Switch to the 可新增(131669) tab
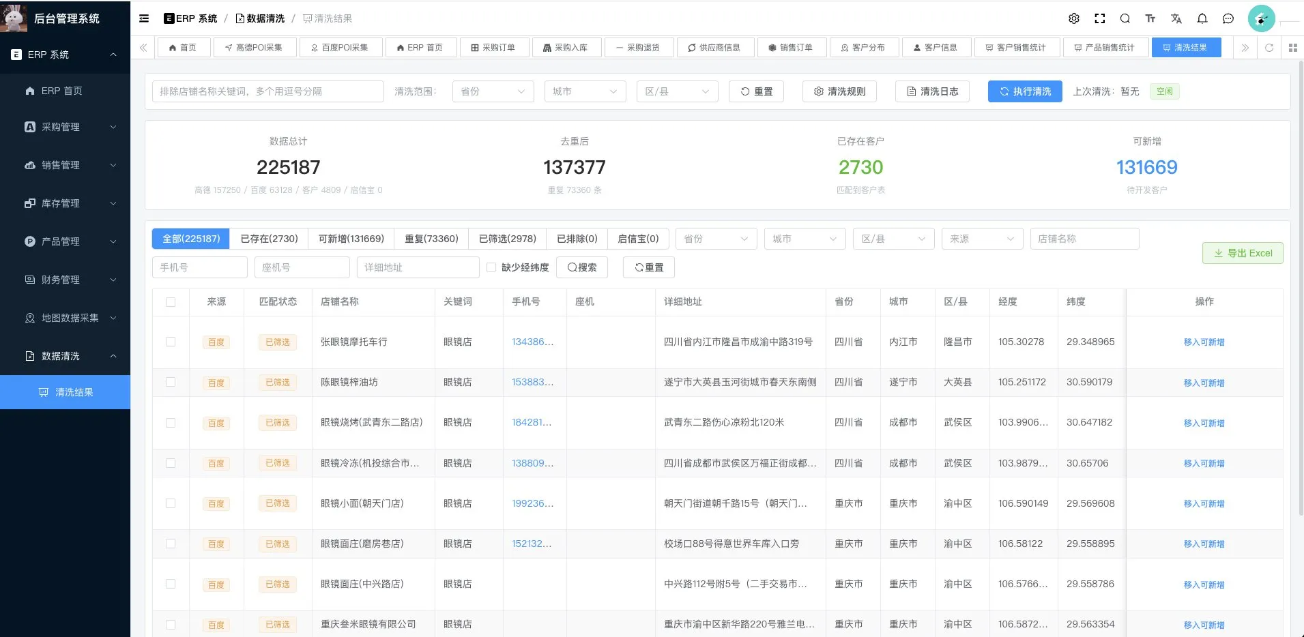Viewport: 1304px width, 637px height. coord(351,239)
